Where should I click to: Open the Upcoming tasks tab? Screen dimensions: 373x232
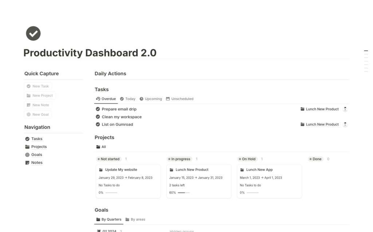(151, 99)
